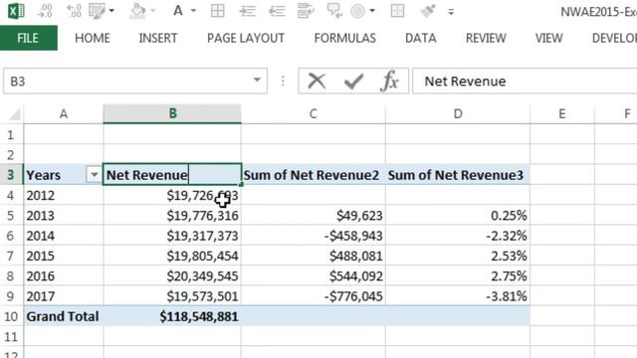Open the Years filter dropdown button
This screenshot has height=358, width=637.
point(94,175)
